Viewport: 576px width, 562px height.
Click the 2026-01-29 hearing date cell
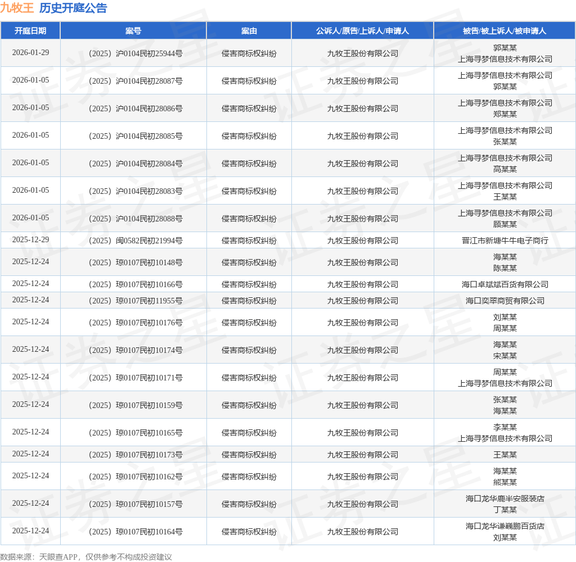coord(30,53)
